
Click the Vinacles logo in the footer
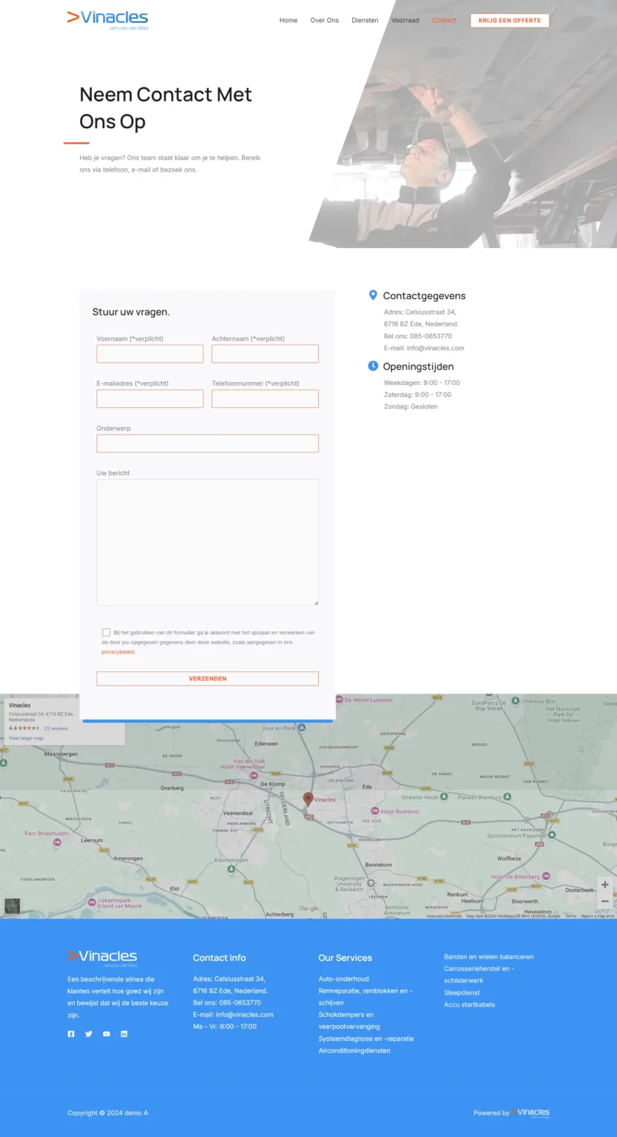(102, 958)
